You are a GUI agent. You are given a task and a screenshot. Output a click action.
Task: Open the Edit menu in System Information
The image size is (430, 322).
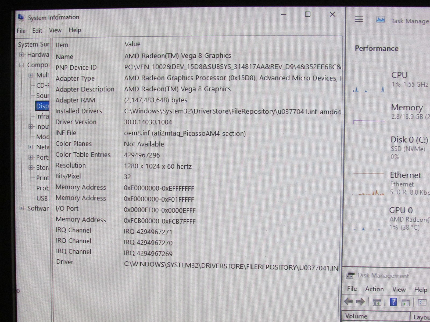(x=37, y=31)
